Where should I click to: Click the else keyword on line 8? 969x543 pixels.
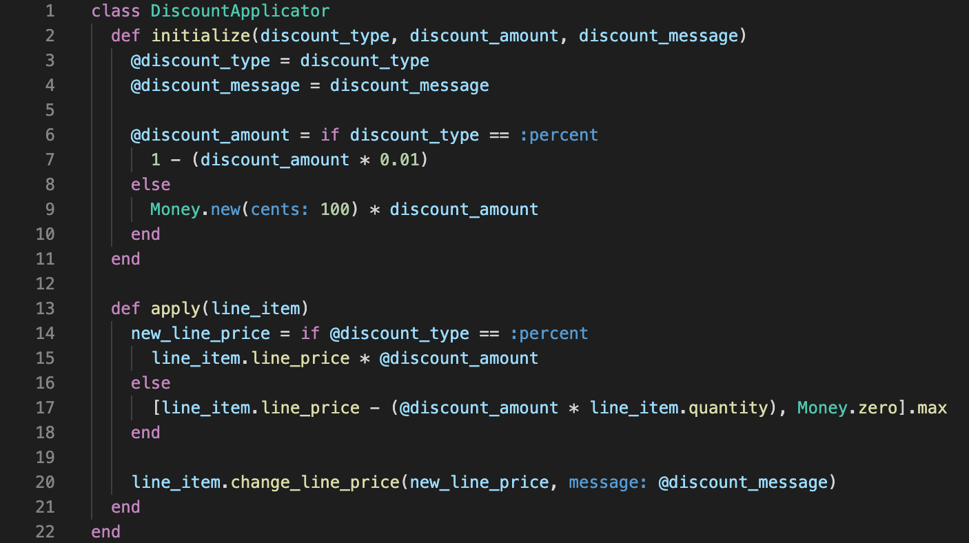pos(151,185)
